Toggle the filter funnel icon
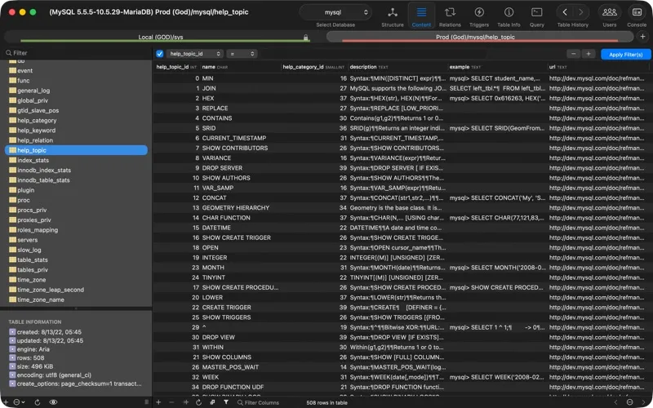This screenshot has width=653, height=408. pos(226,402)
